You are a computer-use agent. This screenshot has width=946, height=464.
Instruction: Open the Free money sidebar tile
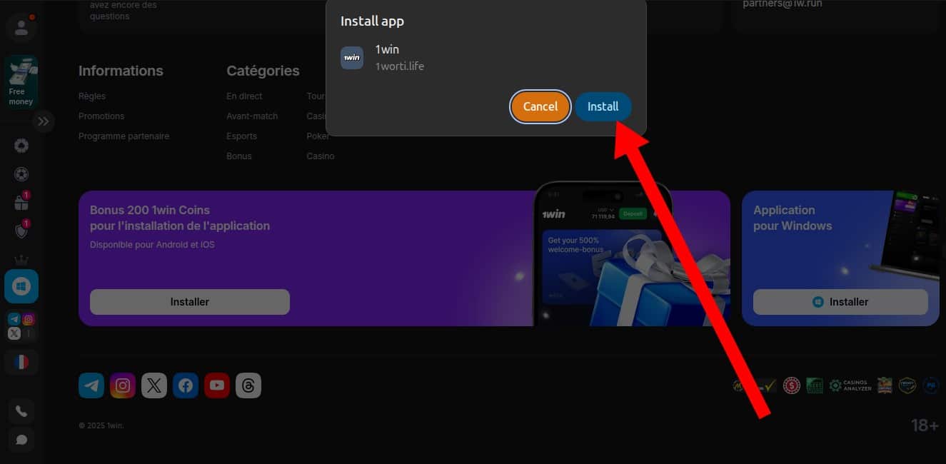tap(21, 81)
